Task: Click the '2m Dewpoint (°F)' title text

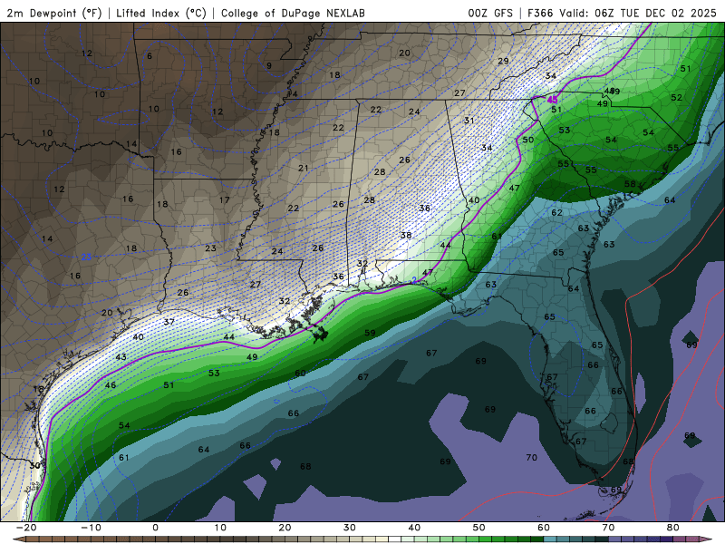Action: [54, 13]
